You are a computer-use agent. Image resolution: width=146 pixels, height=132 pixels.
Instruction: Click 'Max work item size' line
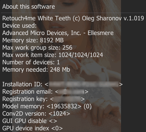(53, 55)
